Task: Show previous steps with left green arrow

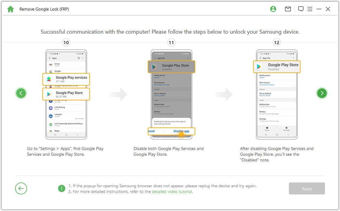Action: pyautogui.click(x=21, y=93)
